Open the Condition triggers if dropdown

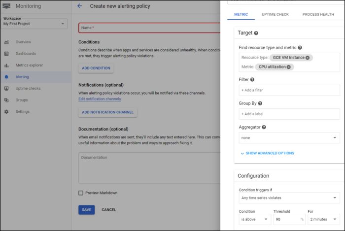coord(288,198)
